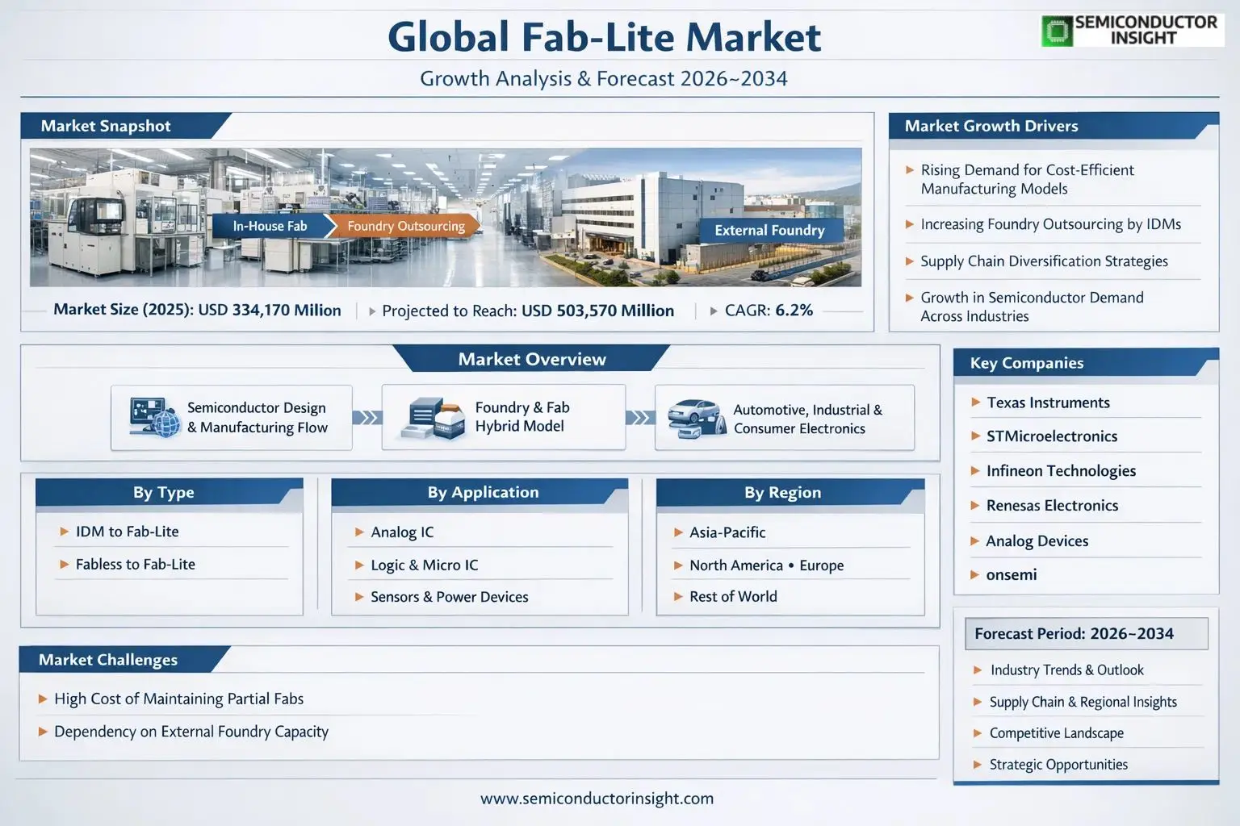This screenshot has height=826, width=1240.
Task: Click the Global Fab-Lite Market title
Action: point(604,37)
